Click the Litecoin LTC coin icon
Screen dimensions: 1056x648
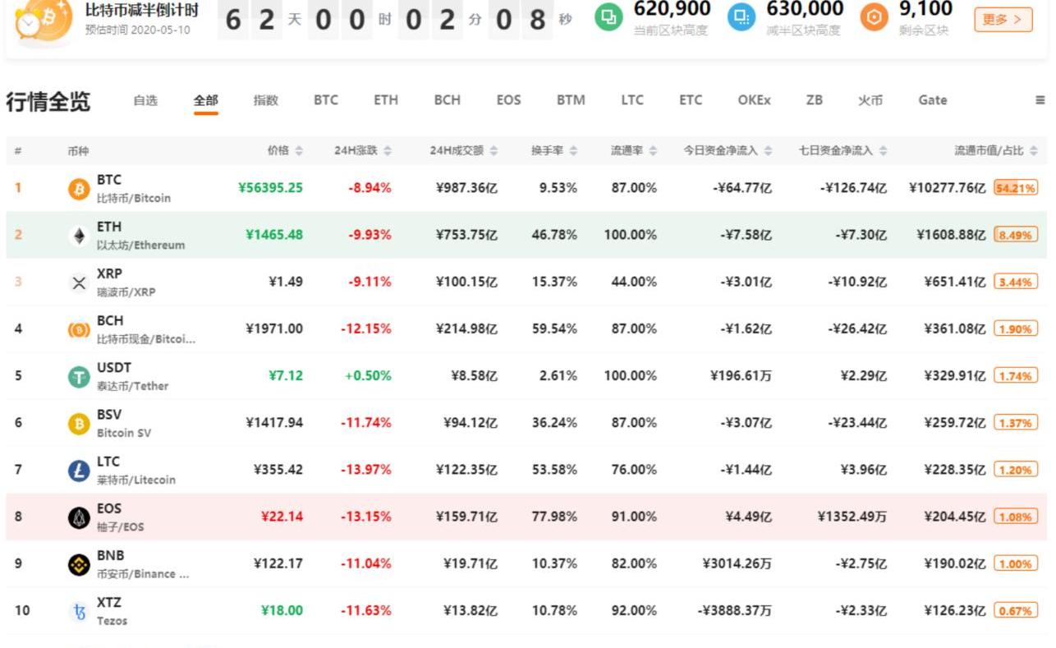pos(79,470)
